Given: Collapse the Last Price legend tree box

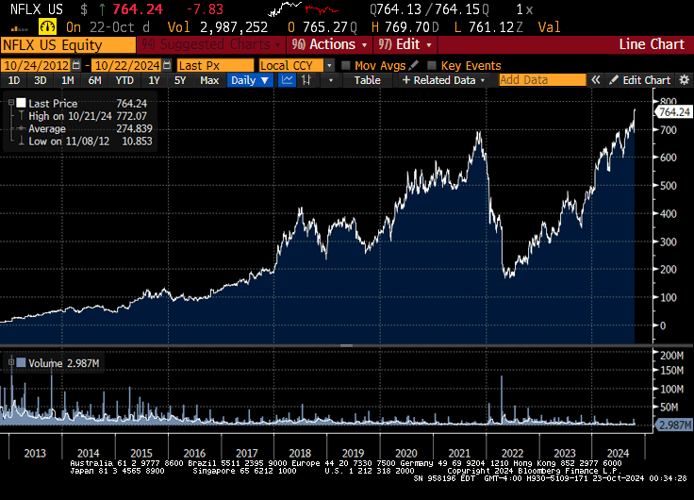Looking at the screenshot, I should pyautogui.click(x=11, y=102).
